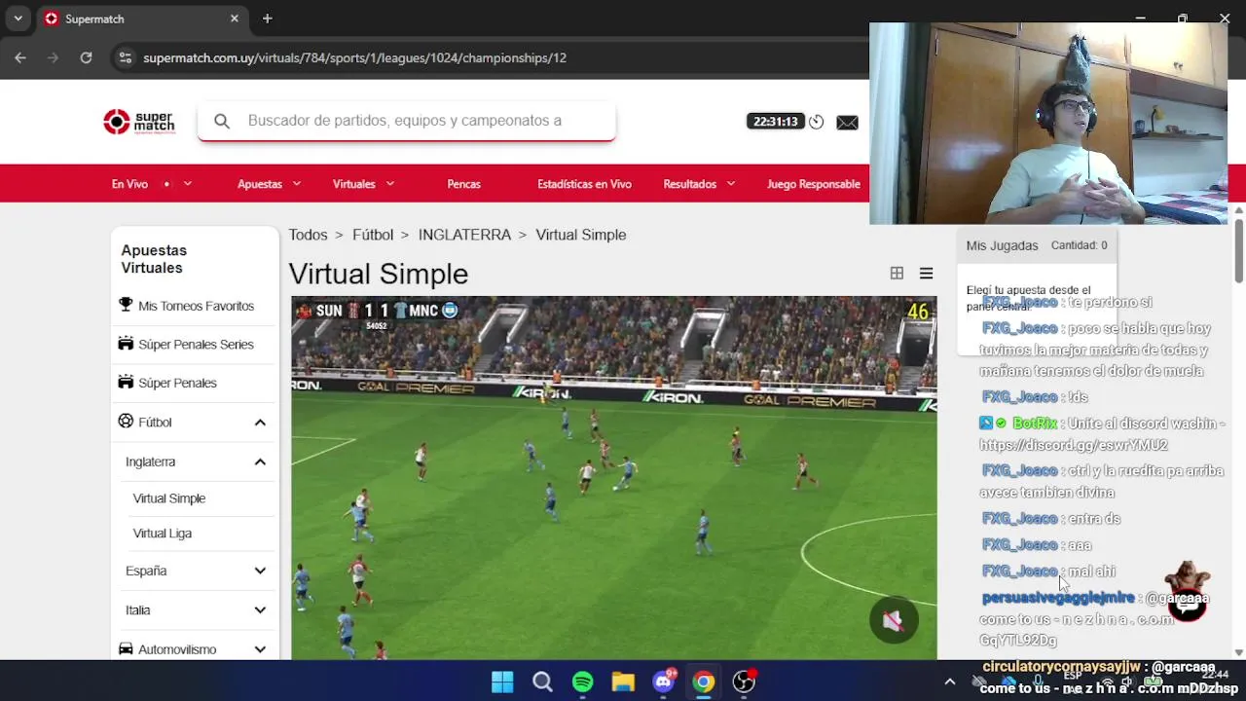
Task: Click the Supermatch logo
Action: point(139,122)
